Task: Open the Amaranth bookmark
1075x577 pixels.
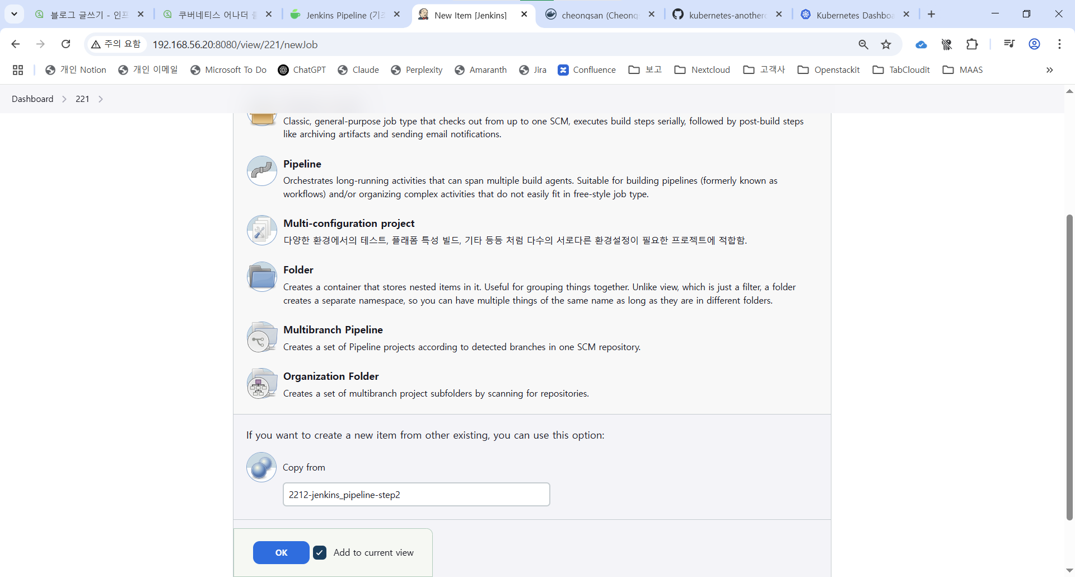Action: (481, 70)
